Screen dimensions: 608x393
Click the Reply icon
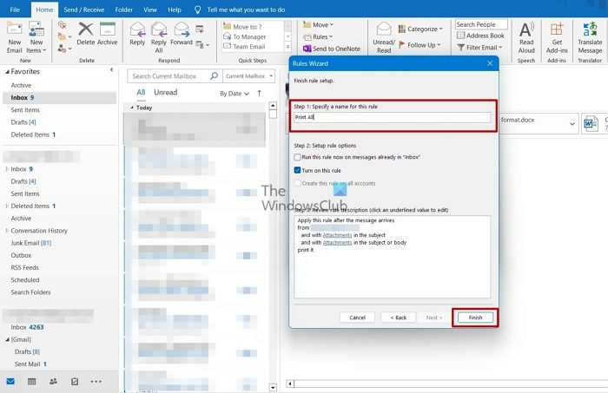point(137,34)
